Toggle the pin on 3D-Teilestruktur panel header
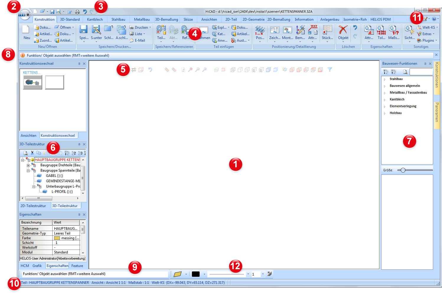Screen dimensions: 442x293 pos(79,144)
